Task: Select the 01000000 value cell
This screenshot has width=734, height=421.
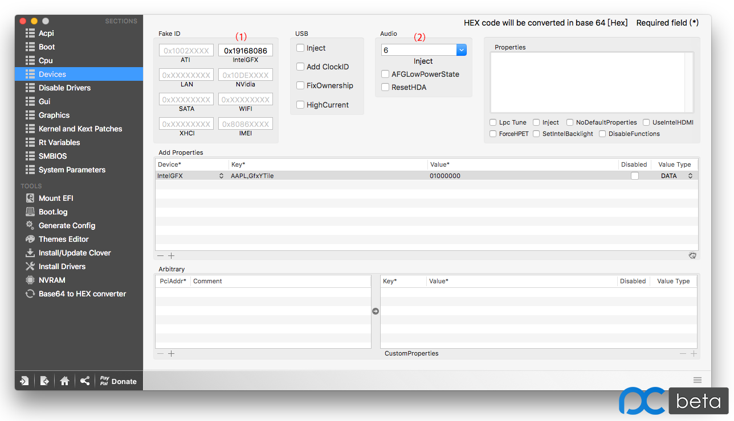Action: tap(523, 176)
